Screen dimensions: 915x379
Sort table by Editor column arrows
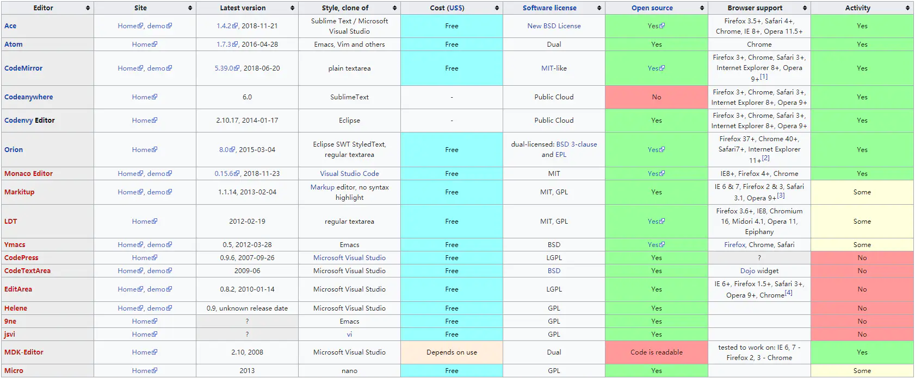[88, 8]
